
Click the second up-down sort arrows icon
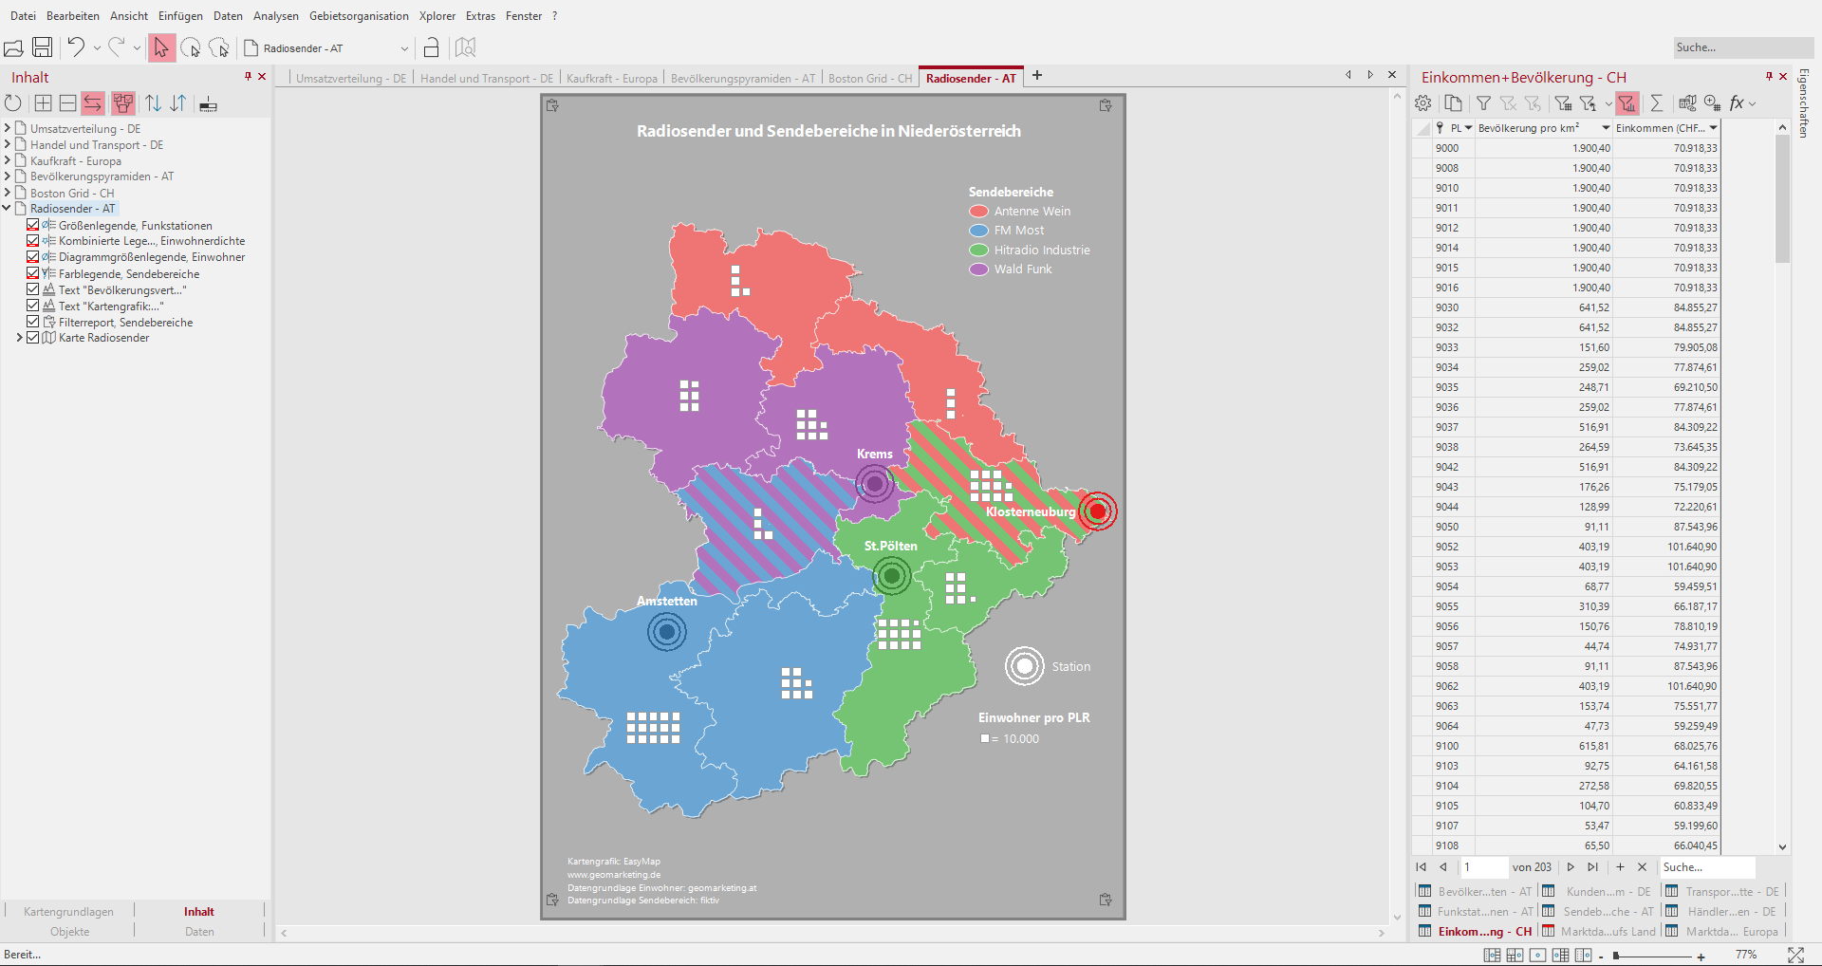coord(178,103)
